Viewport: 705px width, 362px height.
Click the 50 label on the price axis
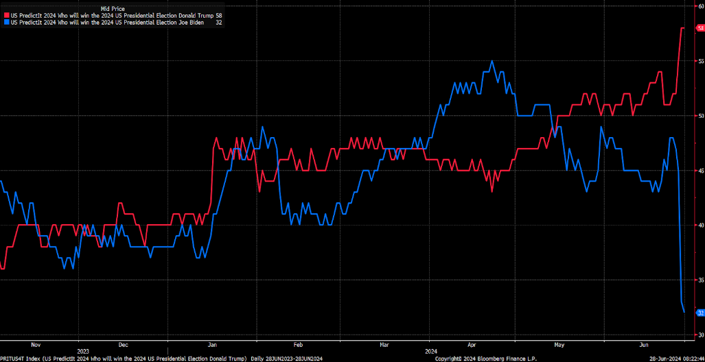[x=700, y=115]
